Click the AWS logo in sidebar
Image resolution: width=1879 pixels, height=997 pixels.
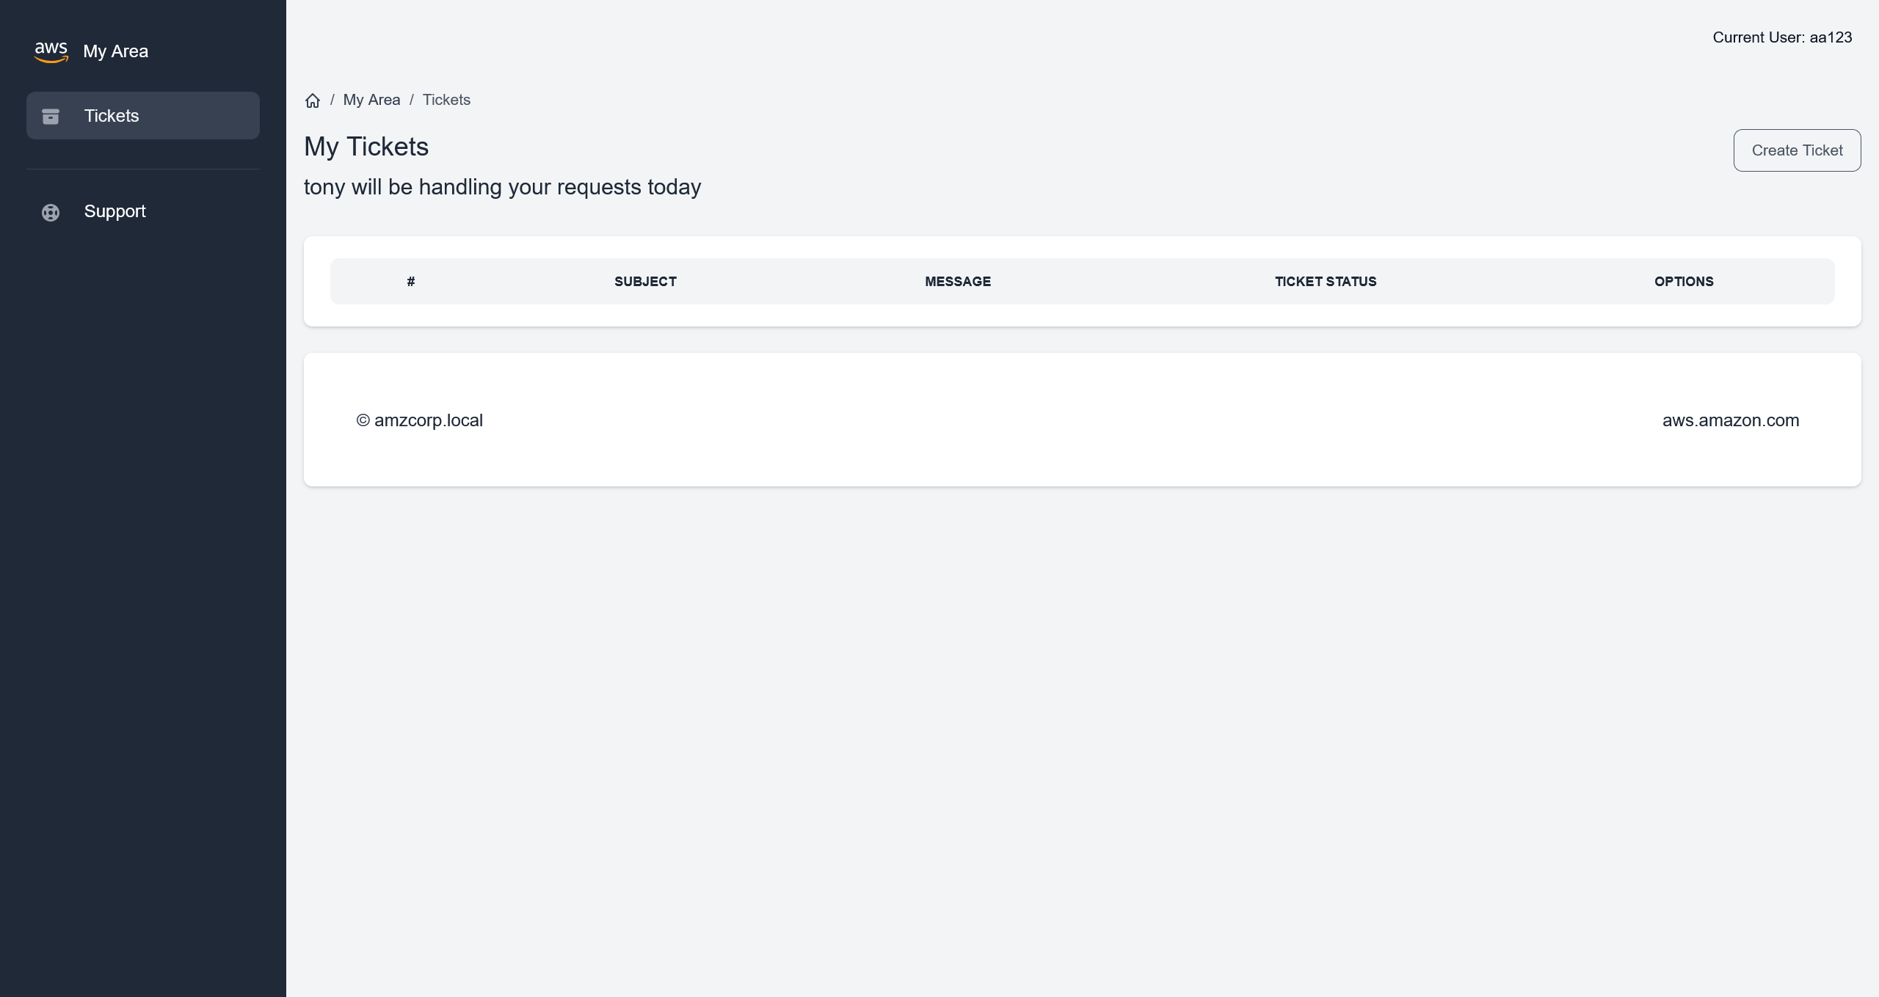pyautogui.click(x=51, y=51)
